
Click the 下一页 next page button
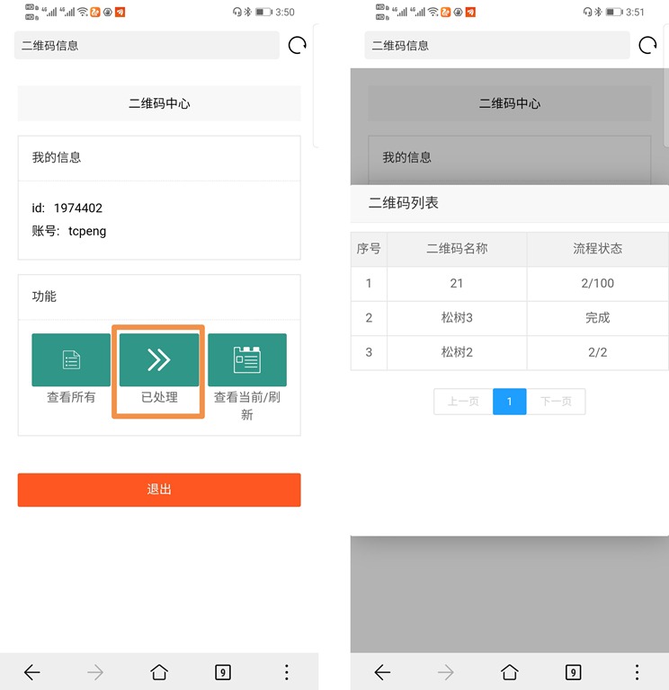[556, 402]
